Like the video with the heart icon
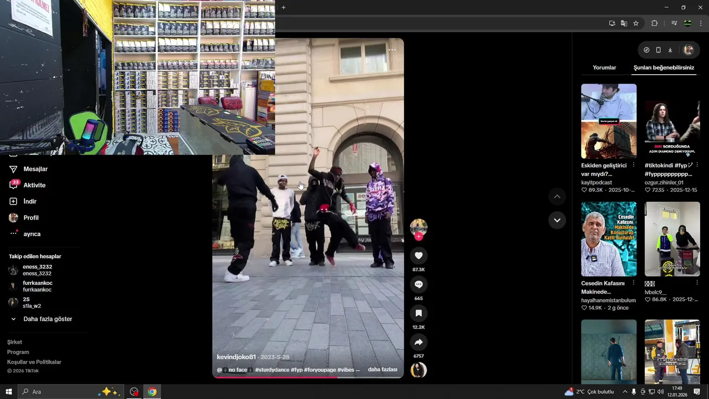This screenshot has height=399, width=709. click(x=418, y=255)
